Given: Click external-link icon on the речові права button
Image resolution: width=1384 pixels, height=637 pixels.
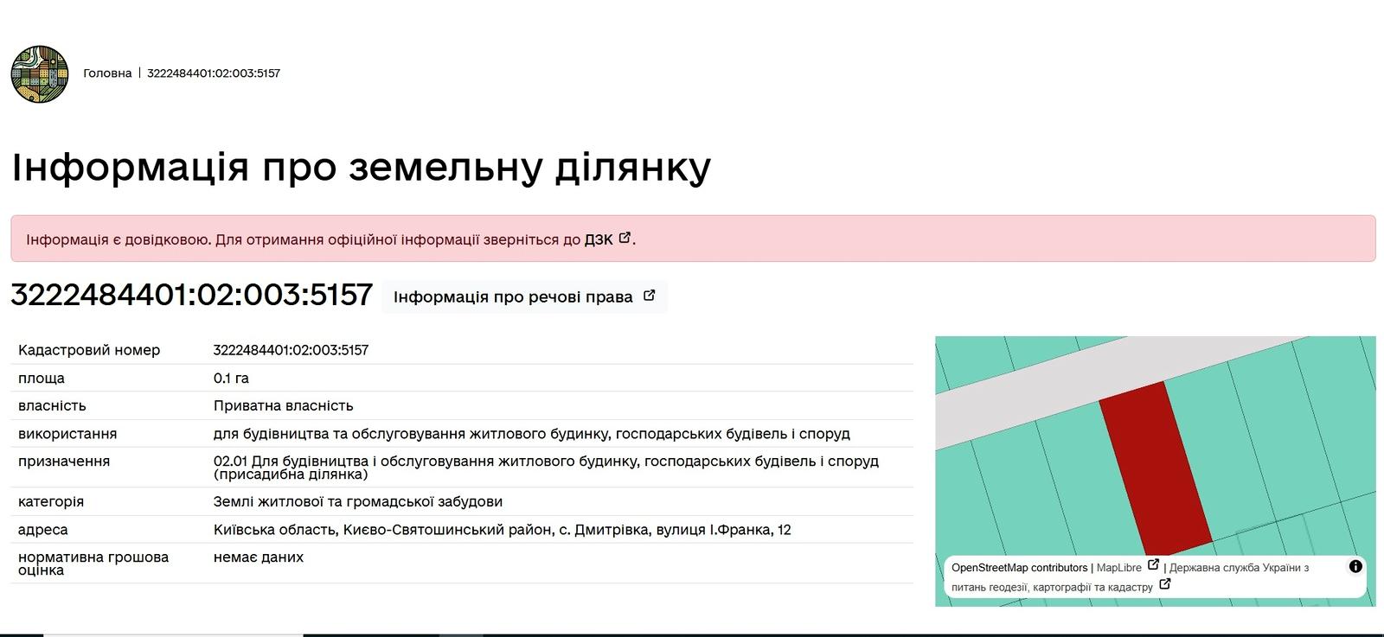Looking at the screenshot, I should pos(649,296).
